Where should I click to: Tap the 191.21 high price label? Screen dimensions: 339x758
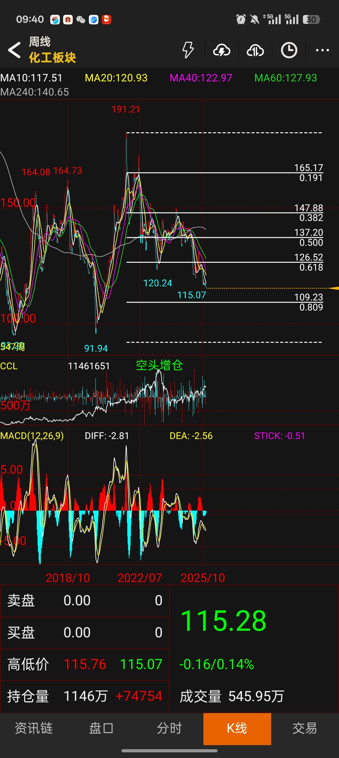[x=126, y=109]
